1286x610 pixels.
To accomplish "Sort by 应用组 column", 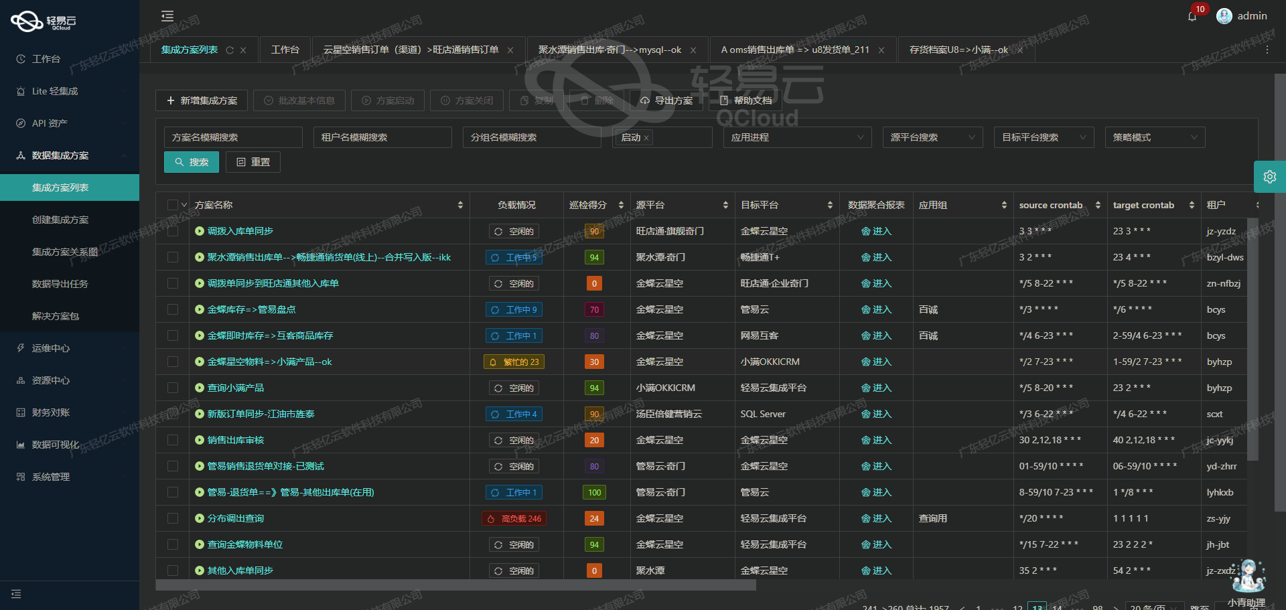I will pyautogui.click(x=1004, y=205).
